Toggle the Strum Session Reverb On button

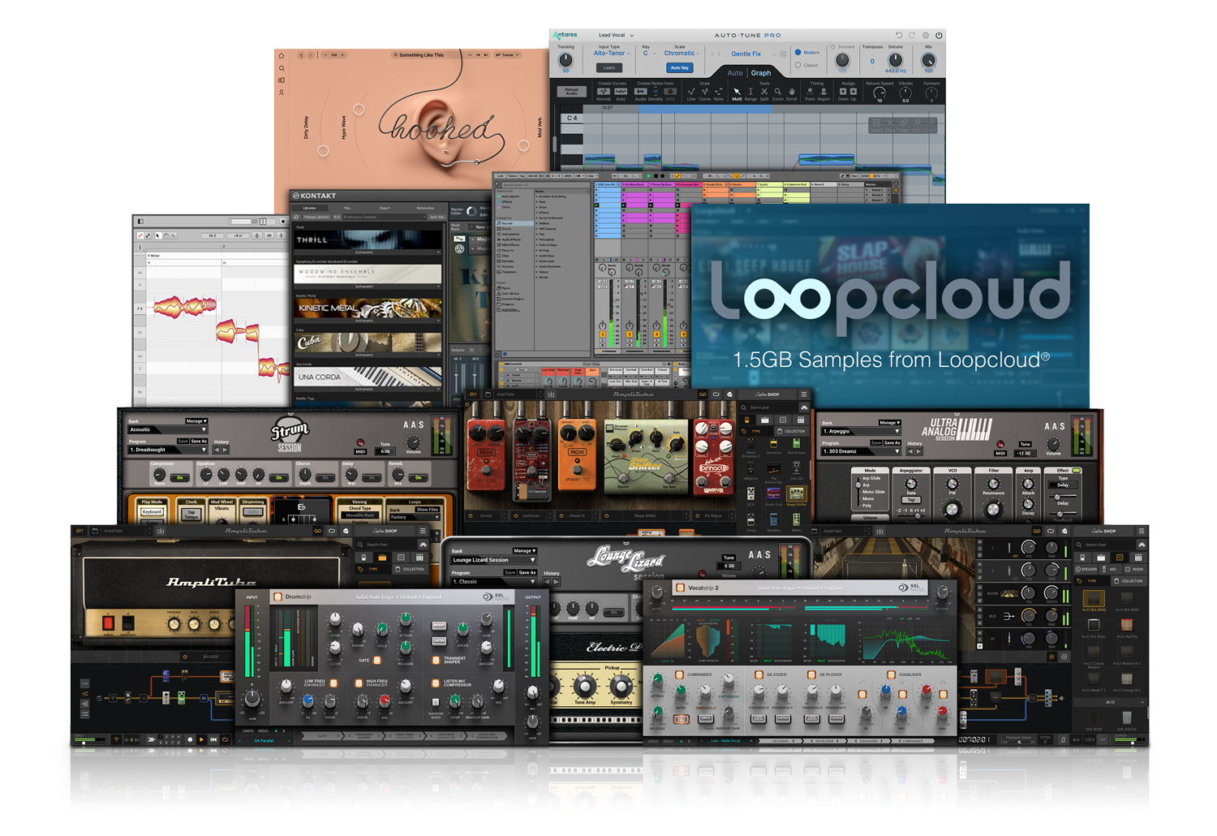[x=417, y=477]
